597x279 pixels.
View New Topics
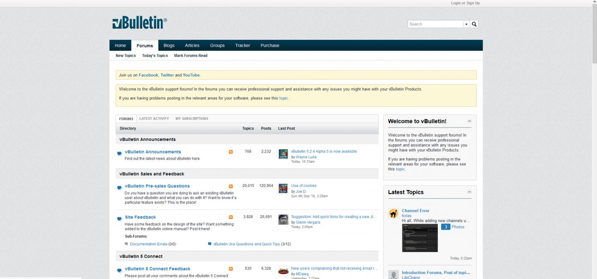click(x=126, y=56)
